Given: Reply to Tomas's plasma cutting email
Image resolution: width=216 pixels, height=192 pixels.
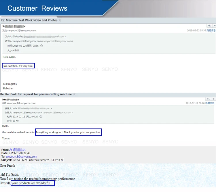Looking at the screenshot, I should [208, 99].
